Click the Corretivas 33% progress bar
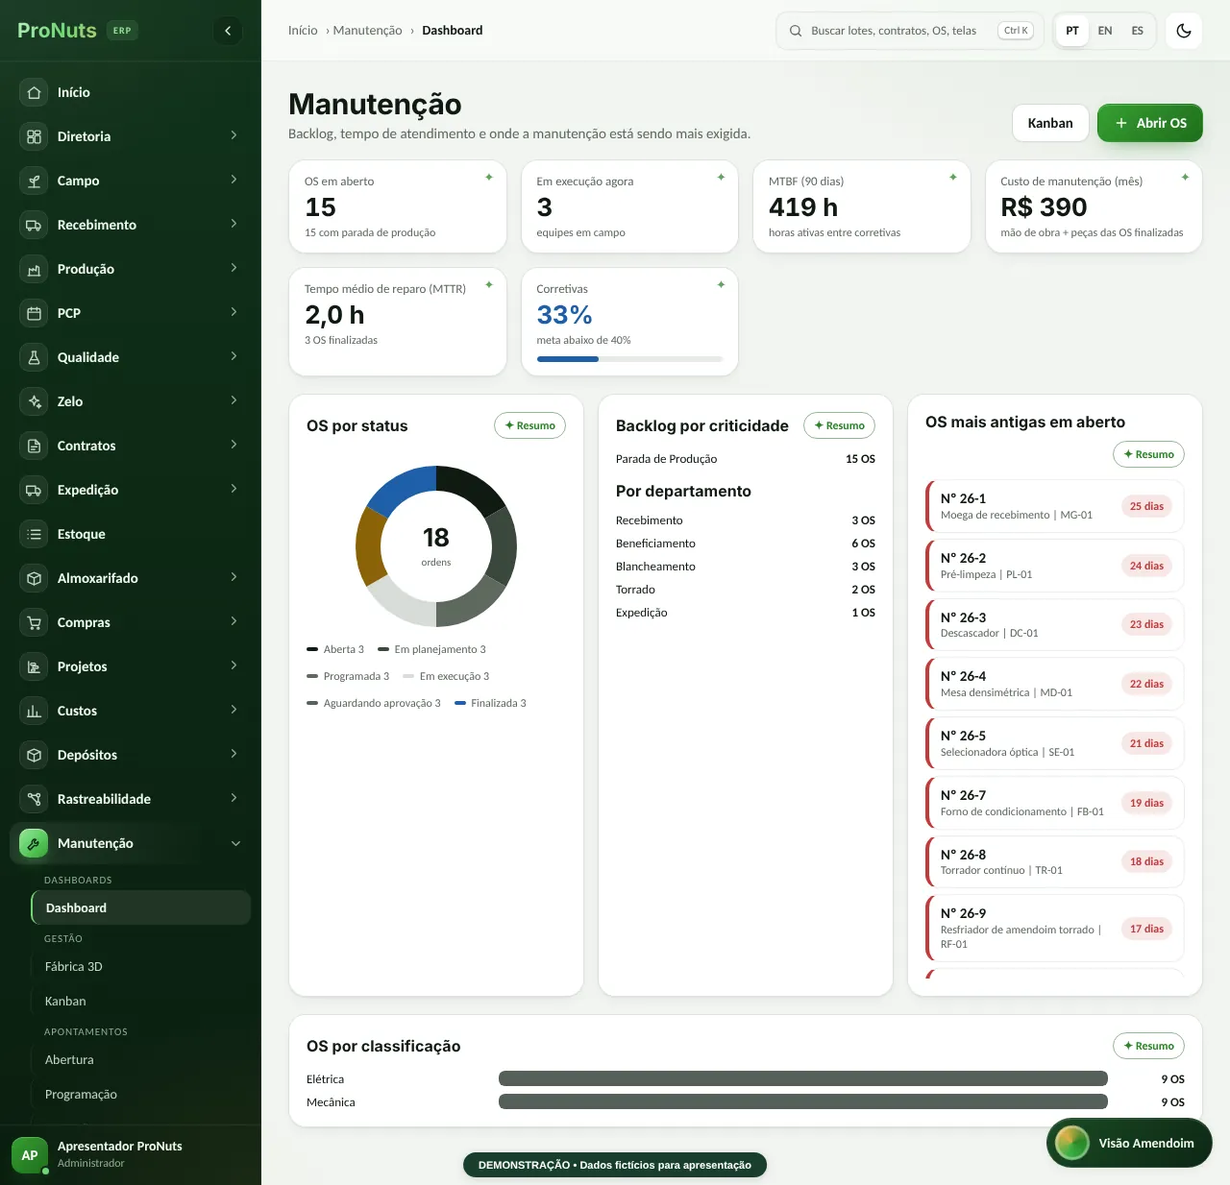This screenshot has width=1230, height=1185. click(629, 359)
